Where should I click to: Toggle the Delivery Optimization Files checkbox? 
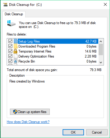tap(10, 56)
